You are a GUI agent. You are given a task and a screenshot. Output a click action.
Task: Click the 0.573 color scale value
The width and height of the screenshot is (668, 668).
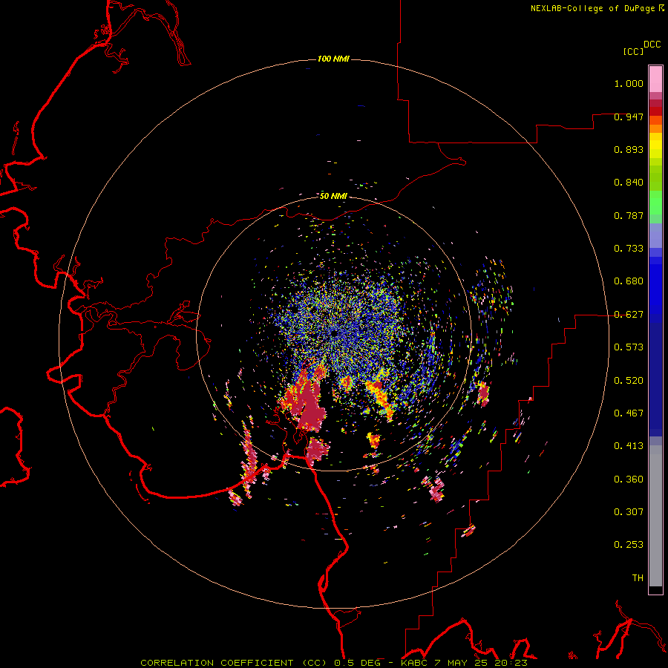629,347
